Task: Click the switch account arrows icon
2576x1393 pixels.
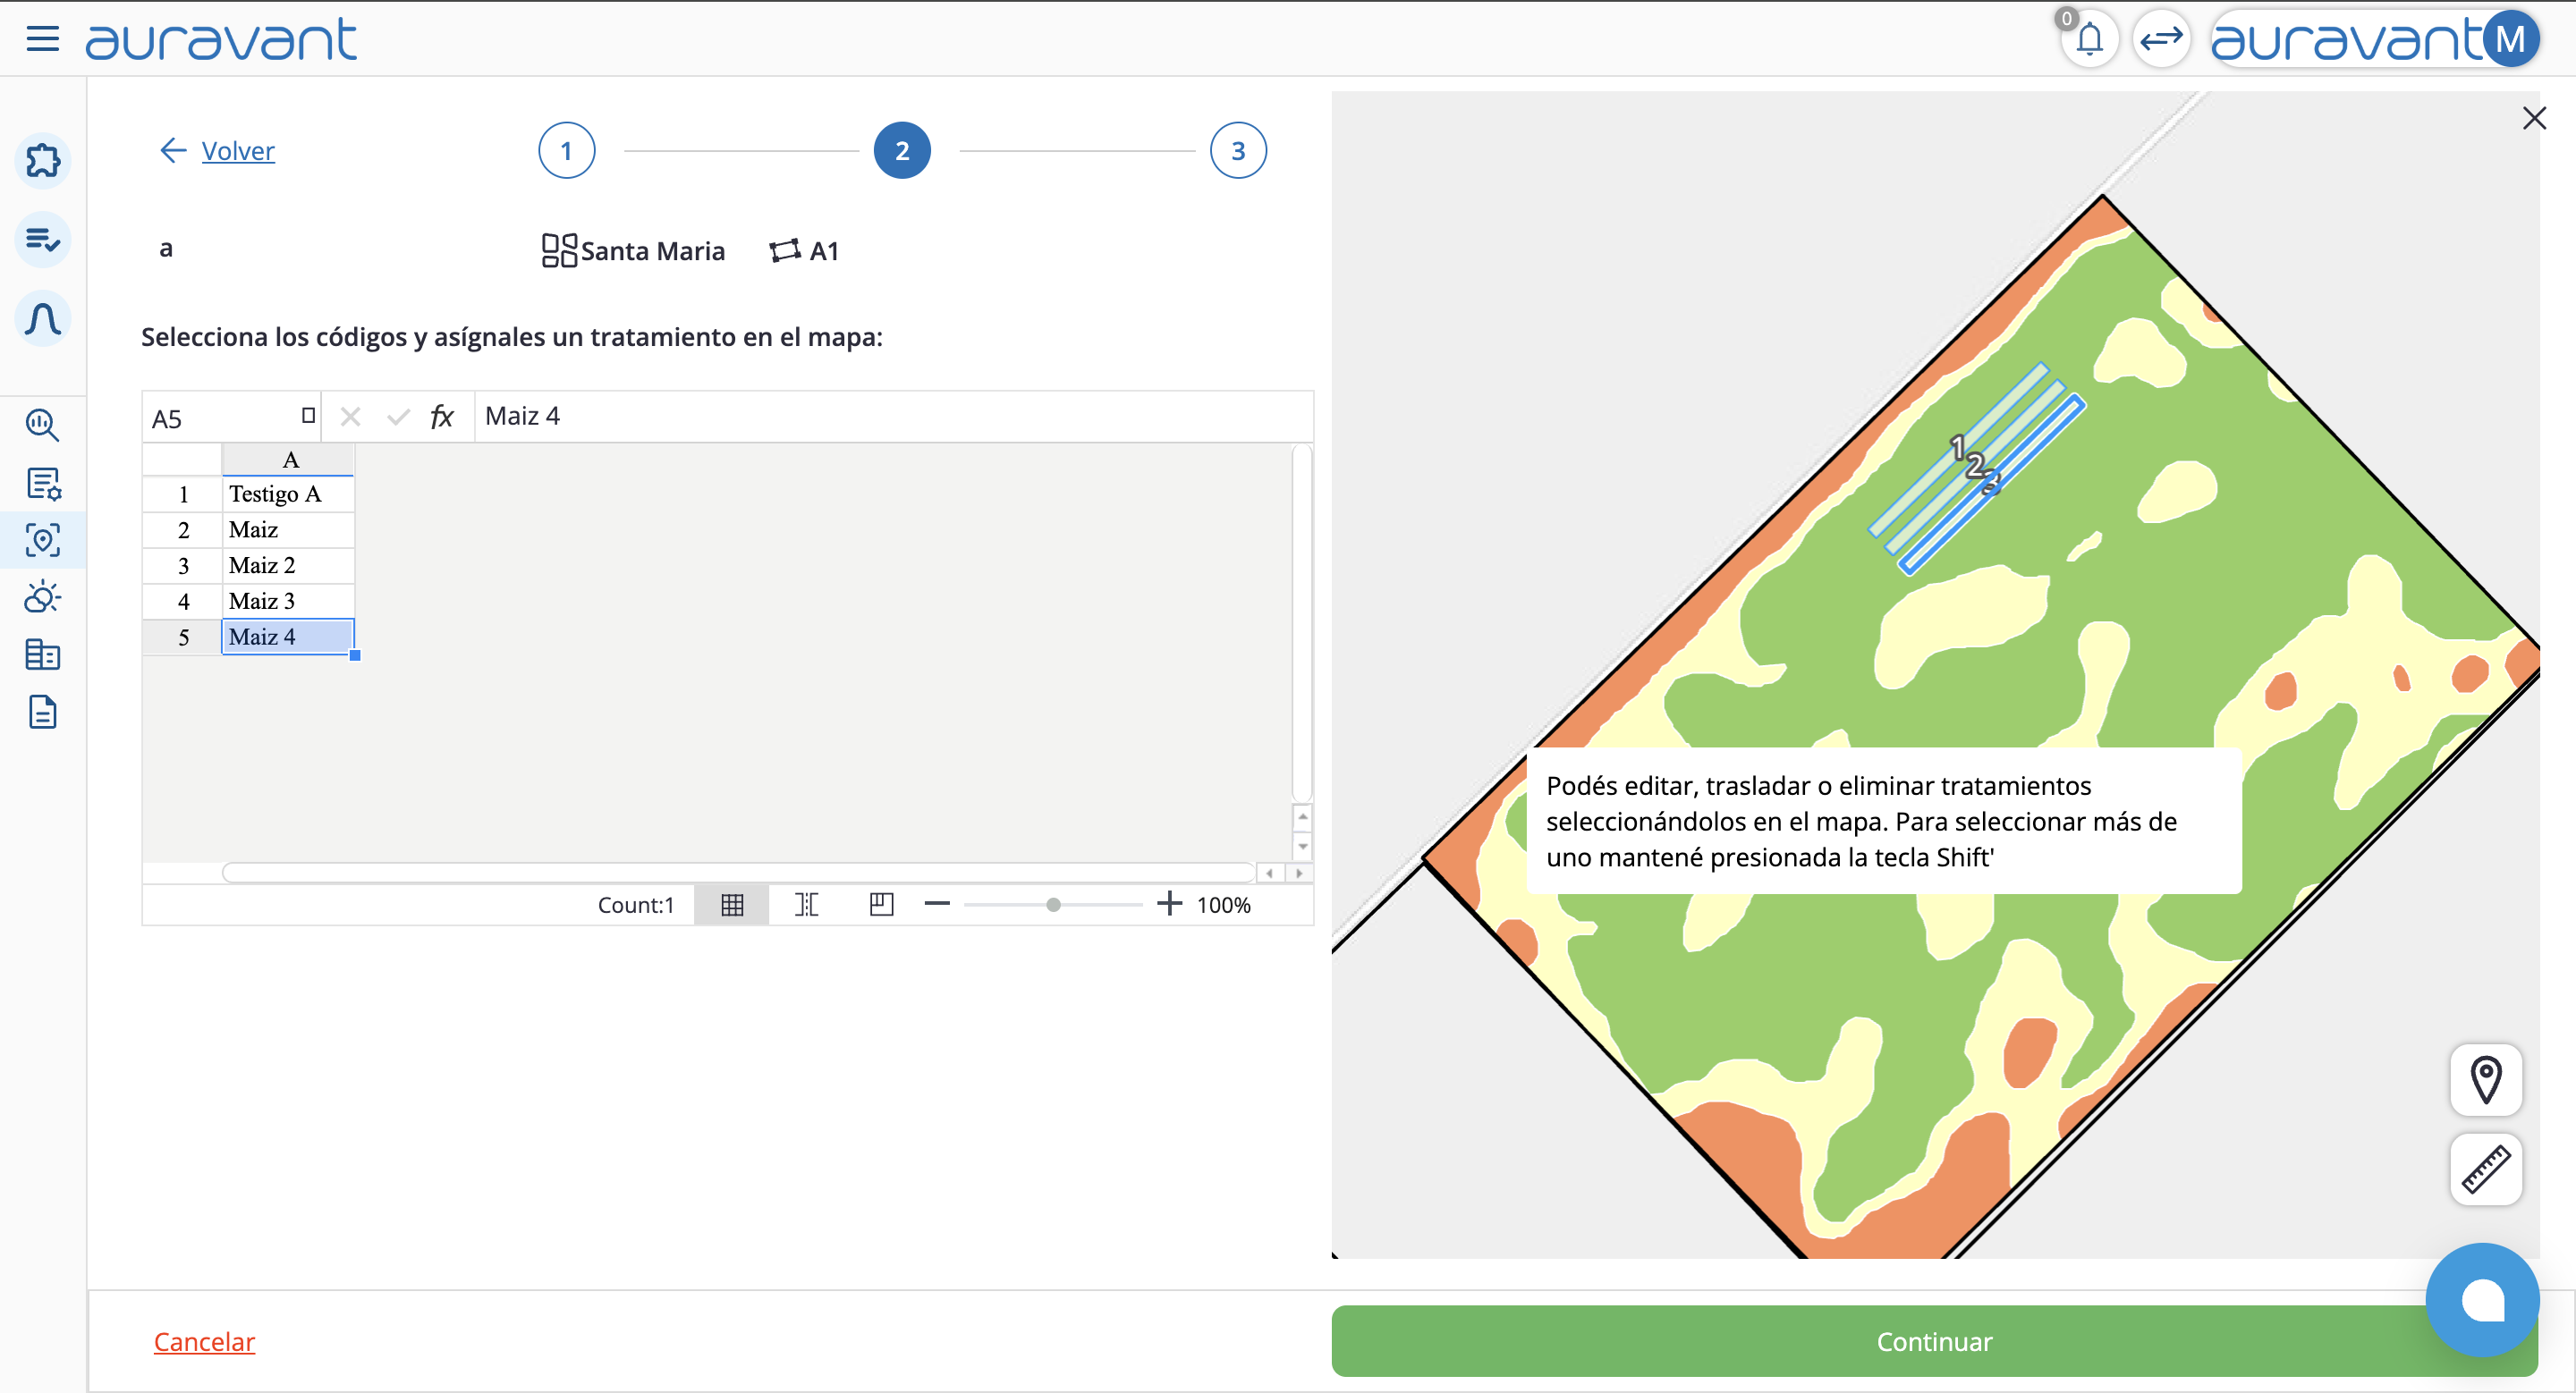Action: pyautogui.click(x=2161, y=40)
